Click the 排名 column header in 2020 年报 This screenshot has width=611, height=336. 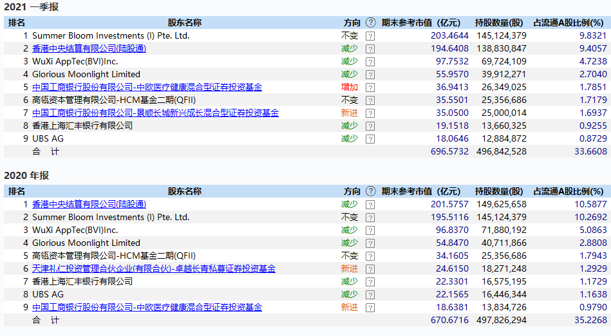16,191
